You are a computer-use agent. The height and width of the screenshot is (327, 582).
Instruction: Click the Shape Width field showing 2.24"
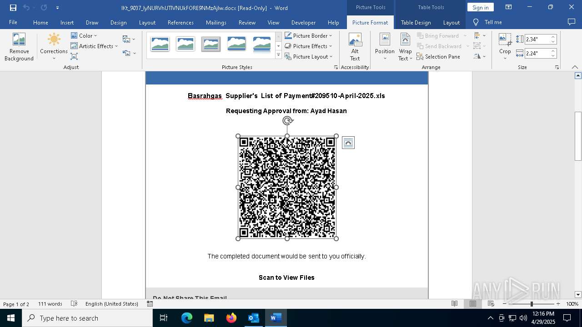pyautogui.click(x=537, y=54)
